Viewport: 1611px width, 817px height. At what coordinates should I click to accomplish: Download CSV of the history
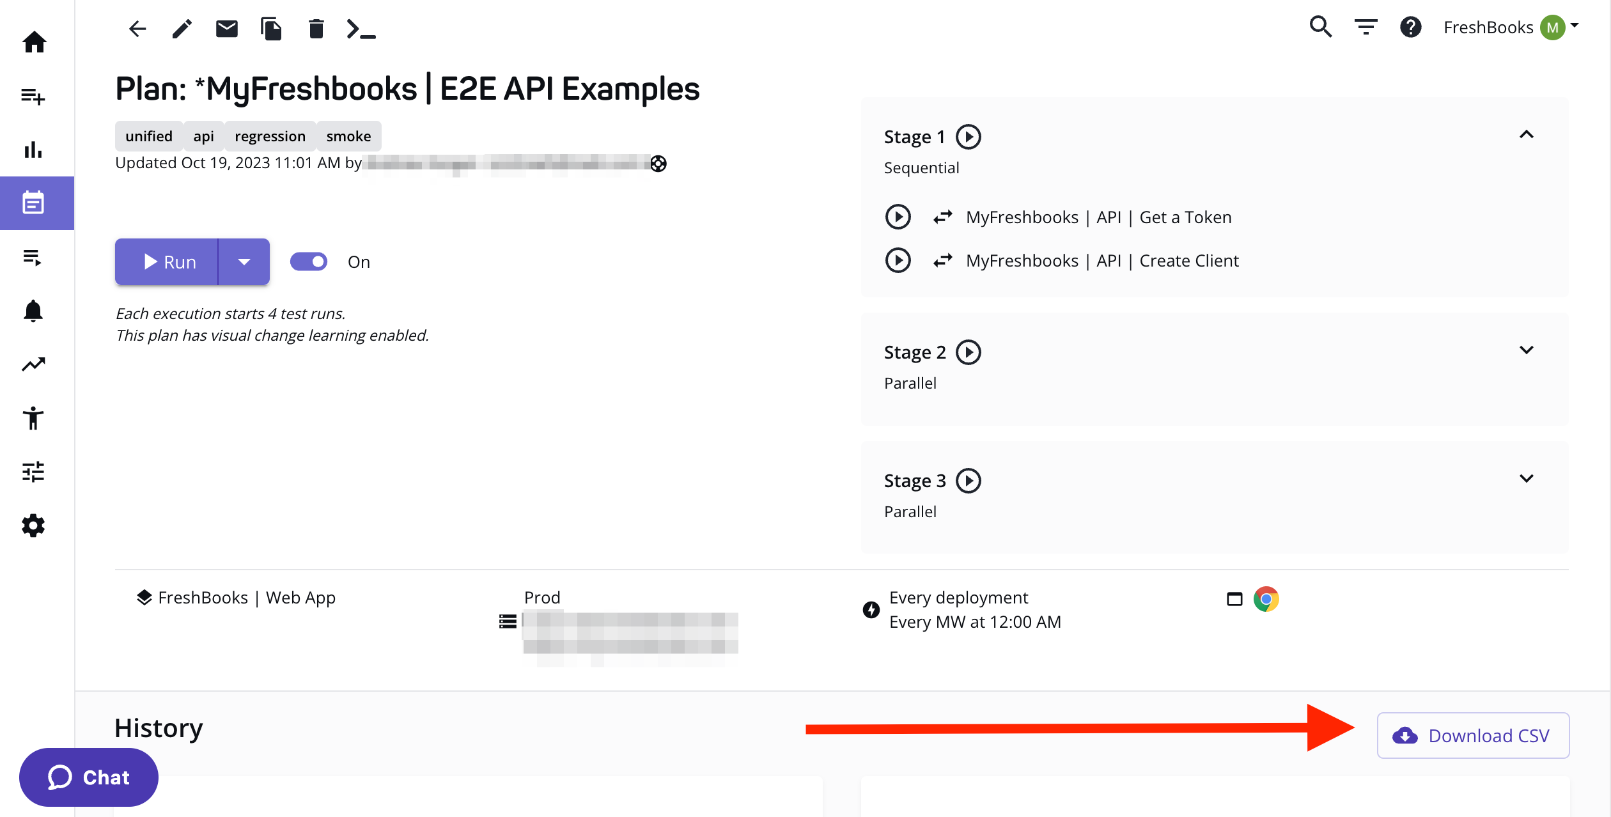(1473, 736)
